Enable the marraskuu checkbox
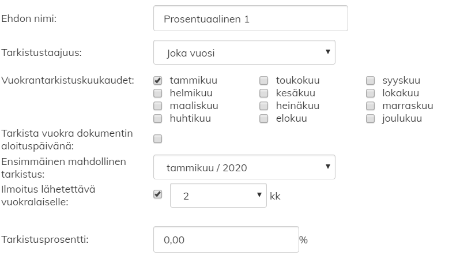Image resolution: width=460 pixels, height=263 pixels. 371,106
